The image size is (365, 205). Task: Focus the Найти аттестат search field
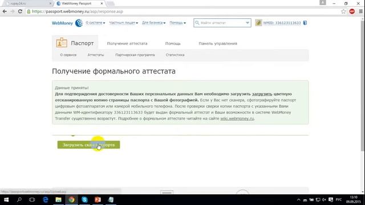tap(222, 23)
